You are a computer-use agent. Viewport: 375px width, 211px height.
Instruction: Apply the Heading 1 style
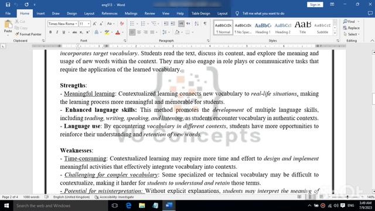[263, 28]
